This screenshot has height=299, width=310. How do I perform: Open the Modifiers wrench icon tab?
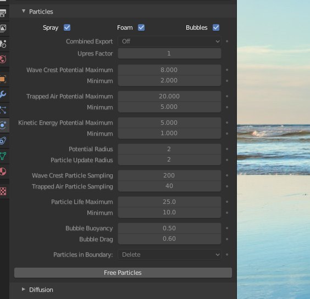pos(3,95)
